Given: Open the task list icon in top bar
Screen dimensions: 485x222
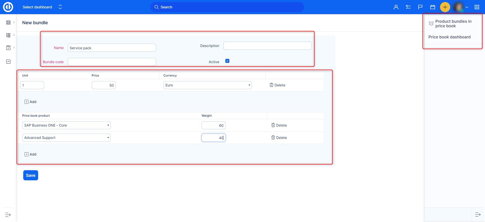Looking at the screenshot, I should tap(408, 7).
